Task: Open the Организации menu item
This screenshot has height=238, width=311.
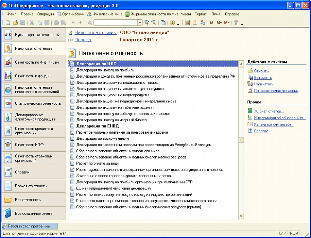Action: click(x=71, y=14)
